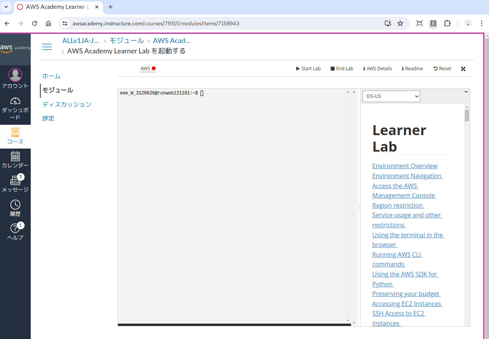
Task: Toggle fullscreen for the lab panel
Action: click(x=463, y=69)
